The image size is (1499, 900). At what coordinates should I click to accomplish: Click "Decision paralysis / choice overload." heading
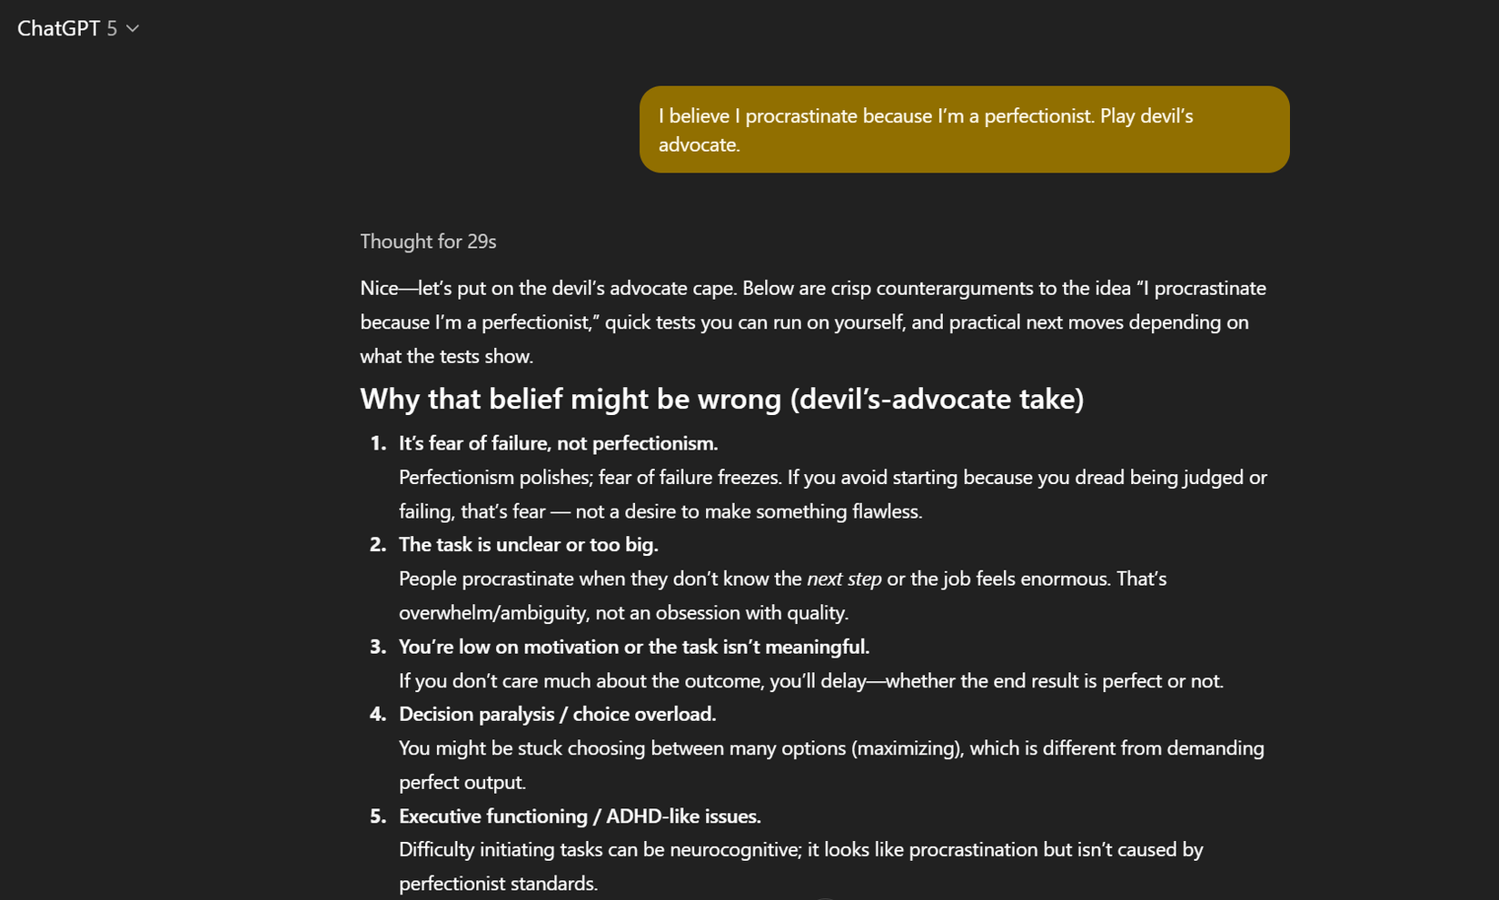tap(557, 715)
